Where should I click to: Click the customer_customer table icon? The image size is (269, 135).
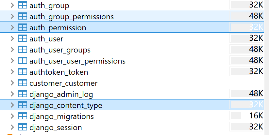tap(22, 83)
